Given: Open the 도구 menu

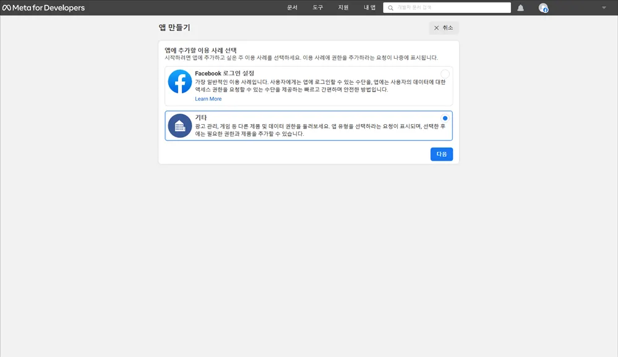Looking at the screenshot, I should tap(318, 7).
